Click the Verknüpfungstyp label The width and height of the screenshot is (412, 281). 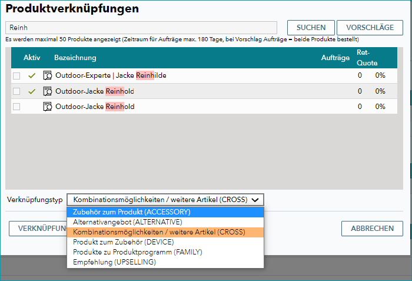pos(35,200)
